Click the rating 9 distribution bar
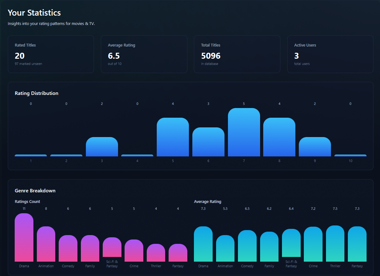 point(315,146)
